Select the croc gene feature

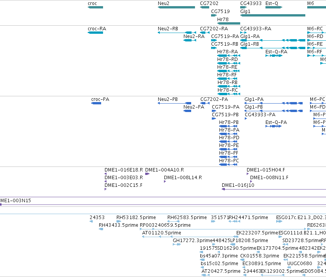(x=95, y=7)
